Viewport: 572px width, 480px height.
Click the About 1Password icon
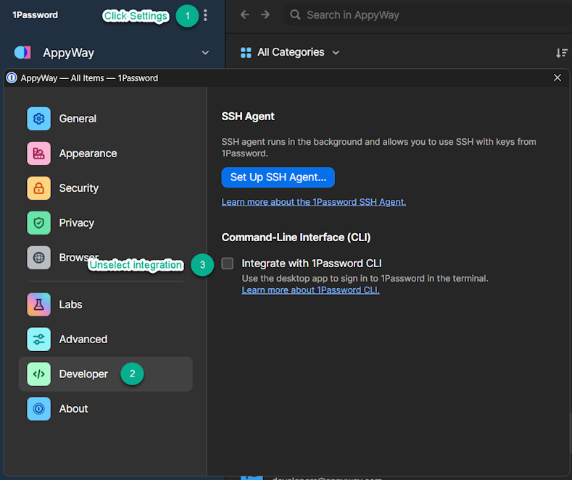38,408
